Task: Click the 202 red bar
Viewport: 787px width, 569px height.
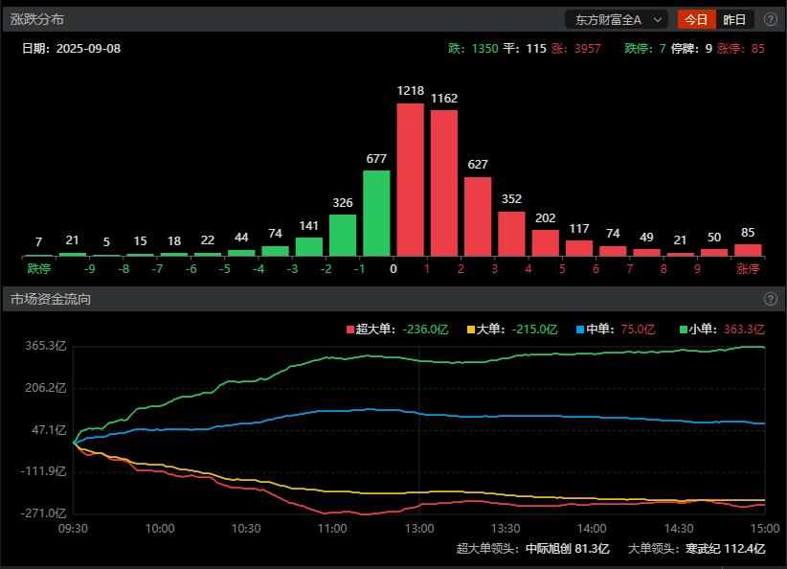Action: (546, 243)
